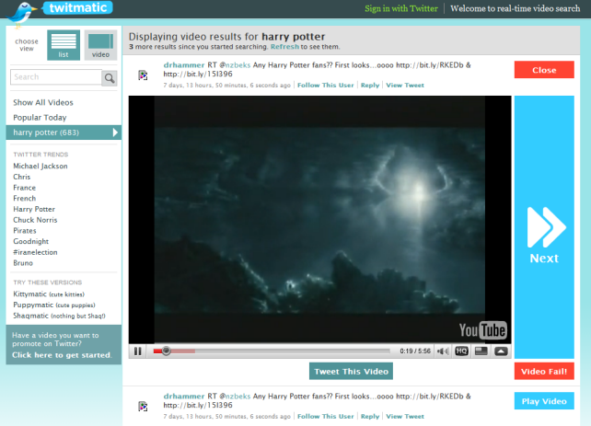Click the search magnifier icon
The height and width of the screenshot is (426, 591).
(x=110, y=78)
